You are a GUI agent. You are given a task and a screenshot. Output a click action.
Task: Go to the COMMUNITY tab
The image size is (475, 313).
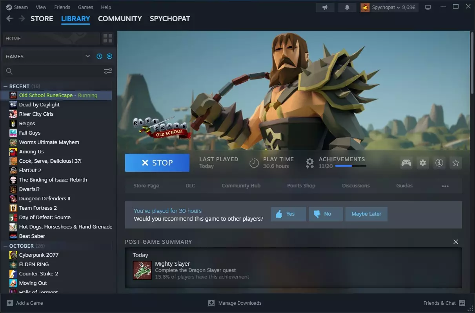(120, 19)
